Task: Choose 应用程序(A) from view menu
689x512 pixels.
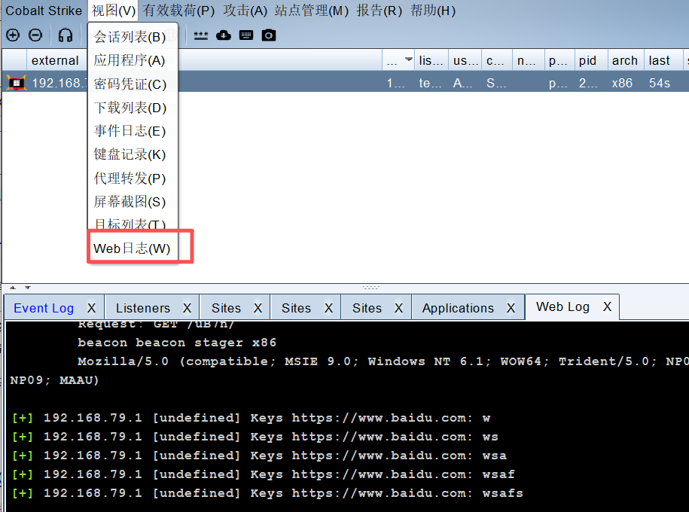Action: tap(133, 60)
